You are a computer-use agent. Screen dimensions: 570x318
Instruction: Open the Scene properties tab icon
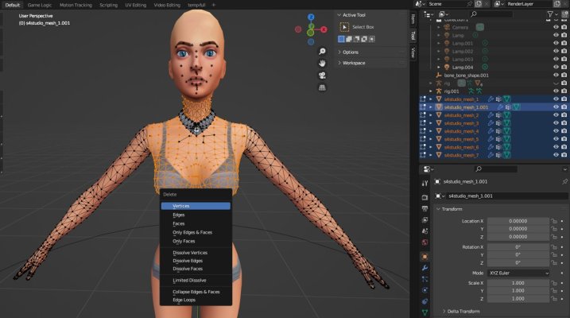[x=425, y=231]
